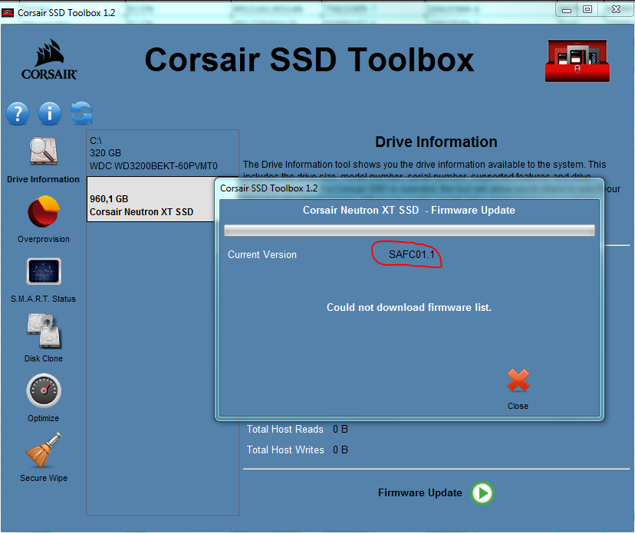This screenshot has height=533, width=635.
Task: Click the firmware update progress bar
Action: (410, 231)
